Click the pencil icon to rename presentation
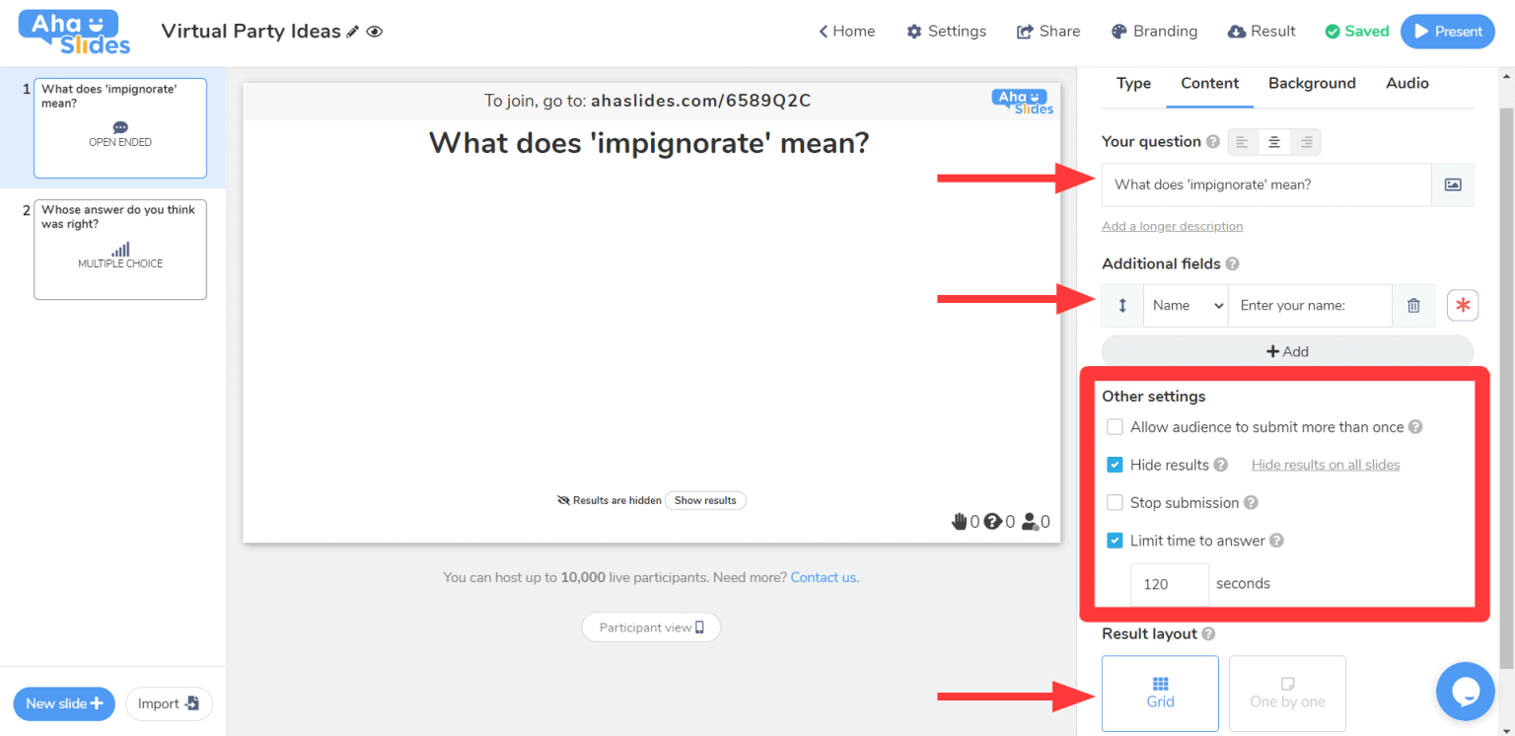Viewport: 1515px width, 736px height. (x=352, y=32)
